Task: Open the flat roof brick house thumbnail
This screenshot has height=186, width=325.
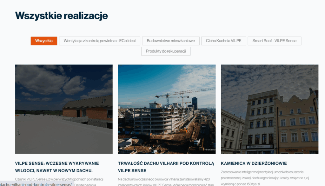Action: (x=64, y=109)
